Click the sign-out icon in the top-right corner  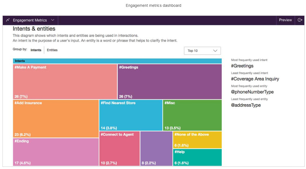point(300,20)
